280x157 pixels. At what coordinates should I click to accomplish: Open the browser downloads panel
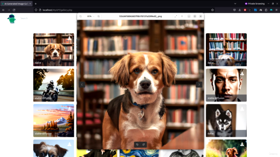(x=240, y=10)
